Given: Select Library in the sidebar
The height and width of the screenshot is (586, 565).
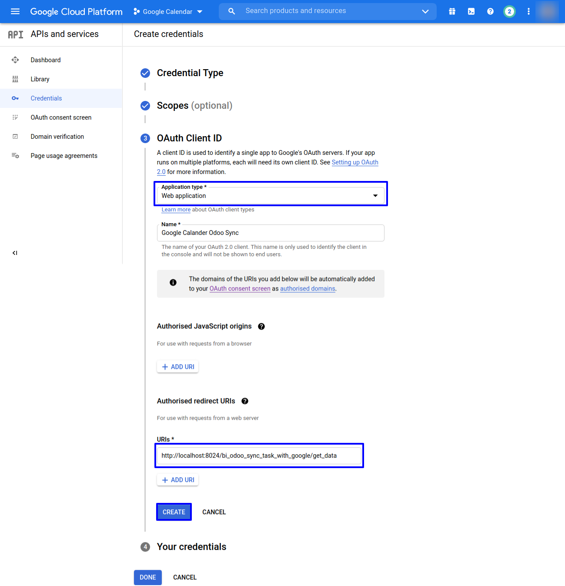Looking at the screenshot, I should coord(40,79).
